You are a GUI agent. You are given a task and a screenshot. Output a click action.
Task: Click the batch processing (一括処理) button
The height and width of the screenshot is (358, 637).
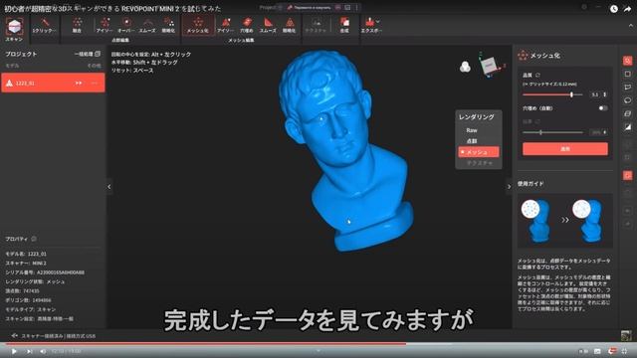(x=87, y=54)
